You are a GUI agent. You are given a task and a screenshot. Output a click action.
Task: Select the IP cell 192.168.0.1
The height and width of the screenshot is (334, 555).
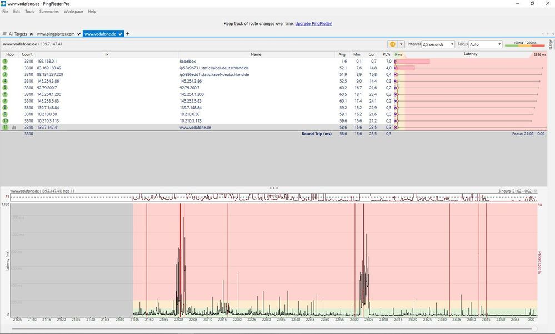pyautogui.click(x=47, y=61)
